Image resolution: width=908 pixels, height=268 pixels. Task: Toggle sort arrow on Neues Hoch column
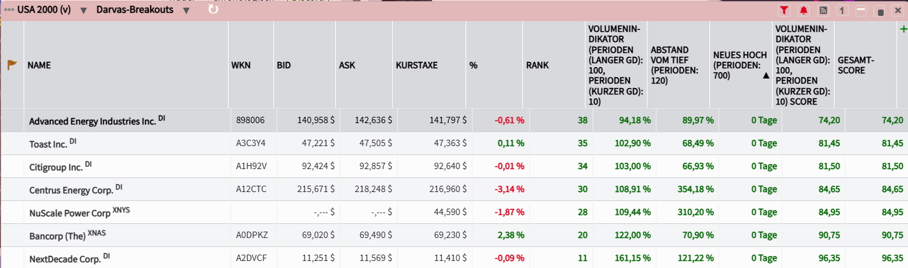click(766, 75)
